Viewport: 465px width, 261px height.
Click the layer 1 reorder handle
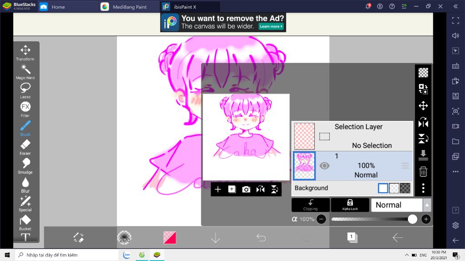tap(405, 166)
